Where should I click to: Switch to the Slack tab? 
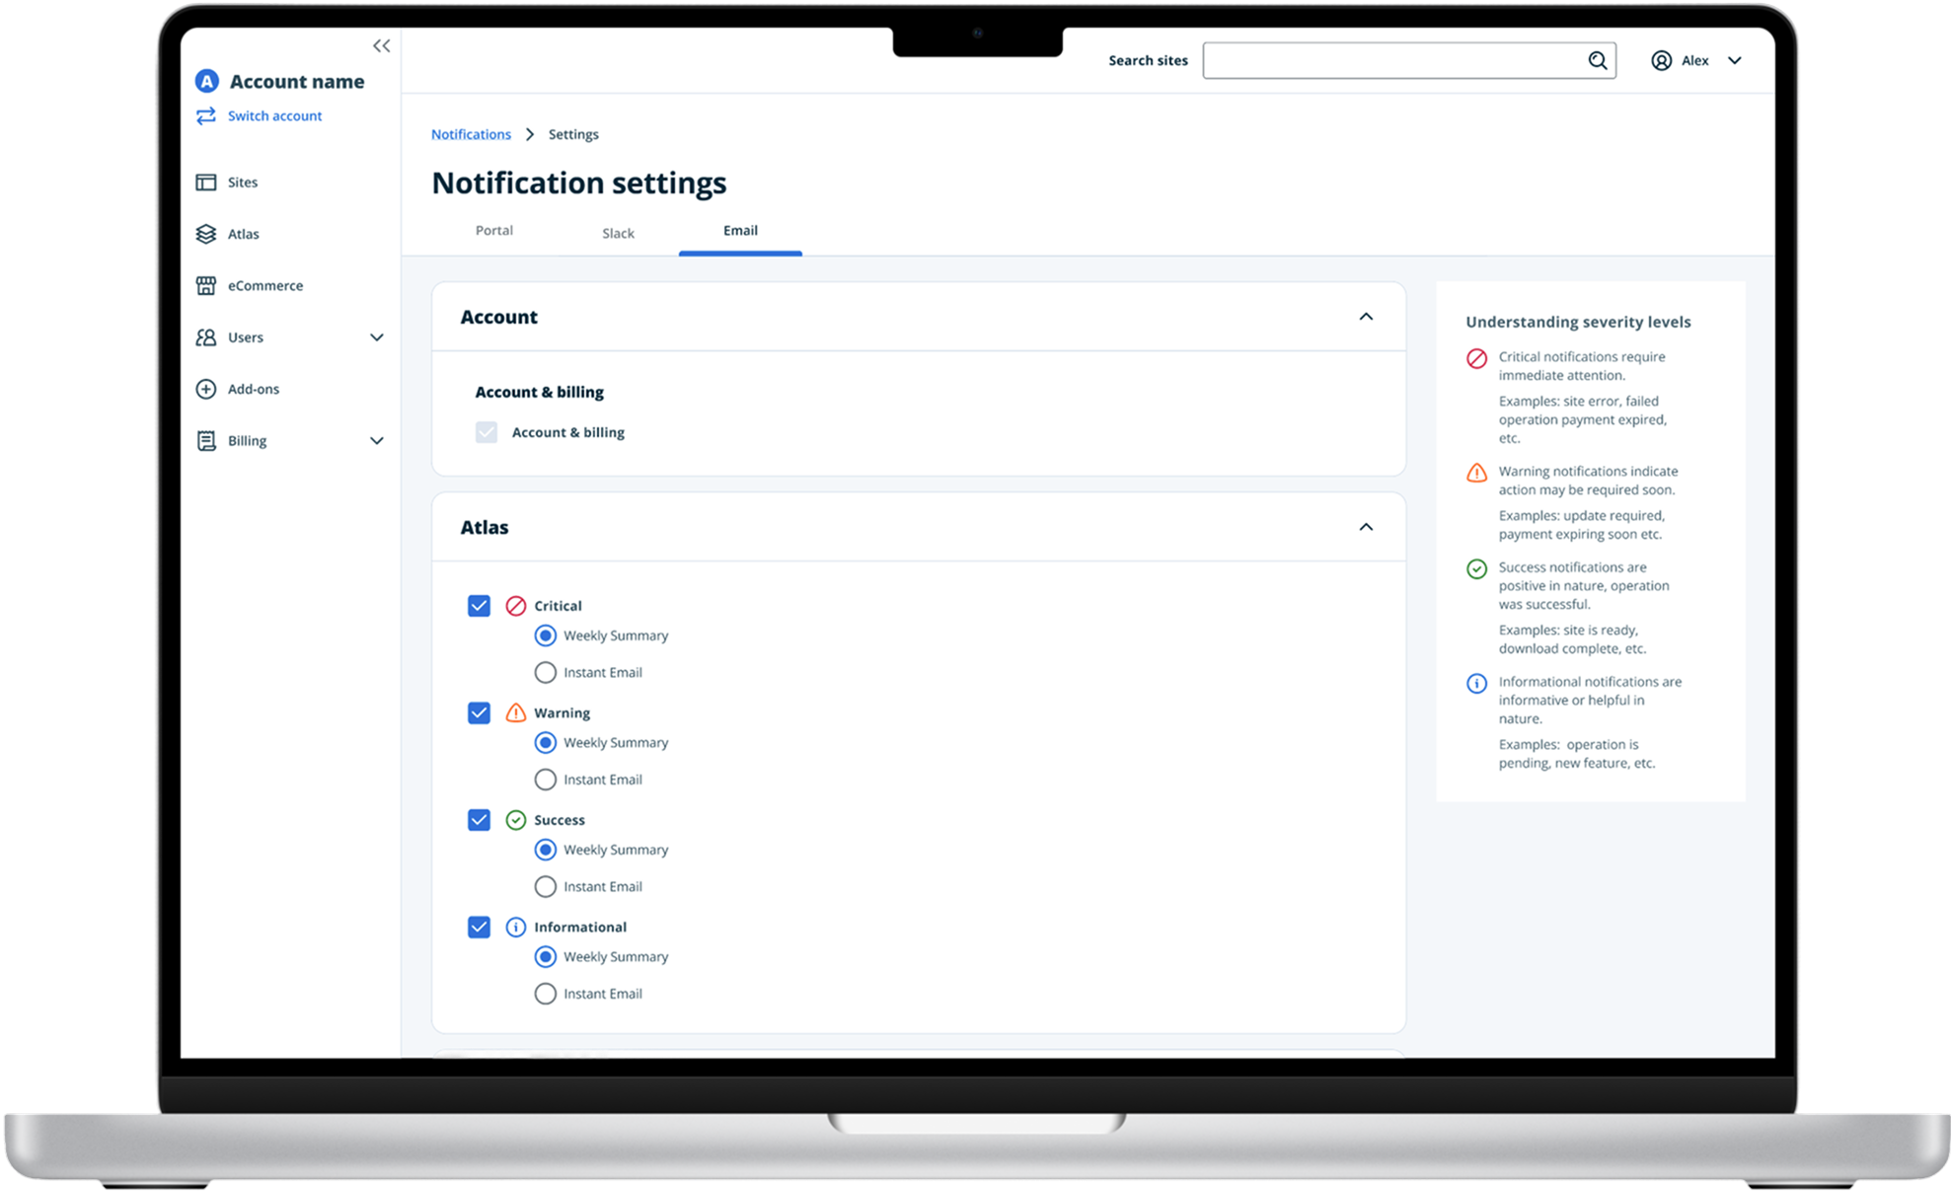click(618, 232)
